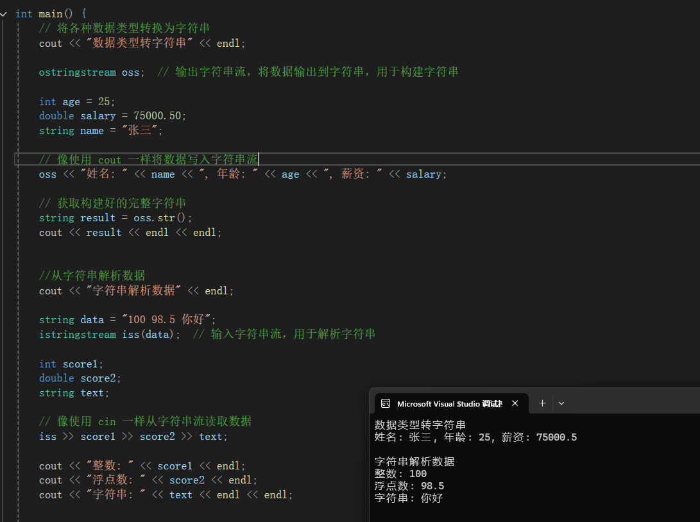Click the cout << "数据类型转字符串" statement
Viewport: 700px width, 522px height.
tap(142, 43)
